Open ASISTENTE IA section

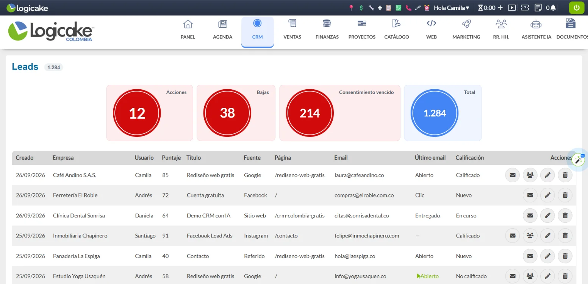coord(536,29)
